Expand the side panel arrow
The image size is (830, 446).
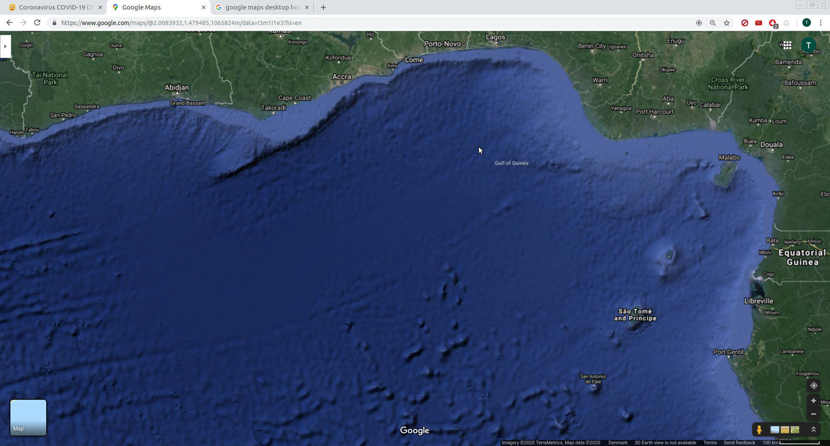tap(5, 46)
